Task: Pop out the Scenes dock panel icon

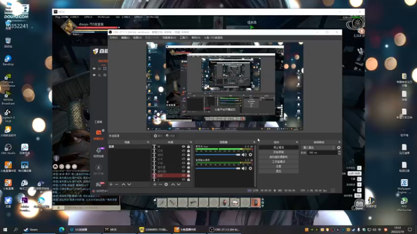Action: pyautogui.click(x=148, y=142)
